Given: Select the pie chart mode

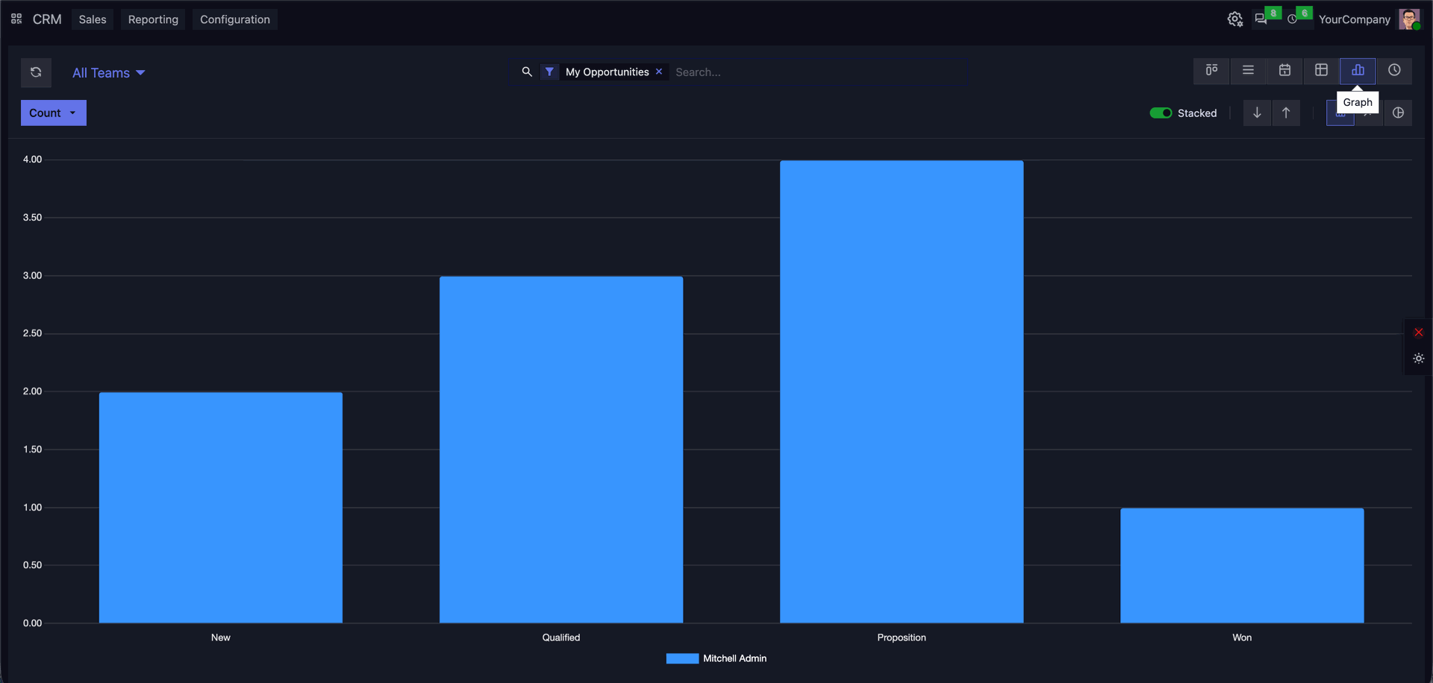Looking at the screenshot, I should point(1398,113).
